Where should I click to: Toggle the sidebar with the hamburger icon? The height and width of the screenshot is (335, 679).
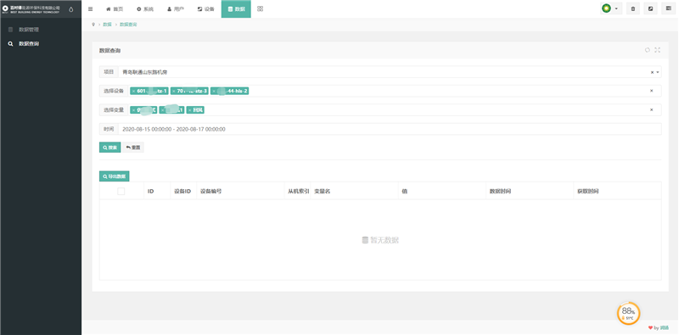(90, 8)
